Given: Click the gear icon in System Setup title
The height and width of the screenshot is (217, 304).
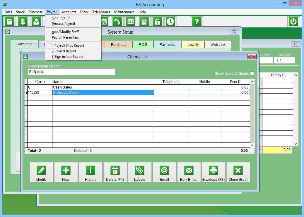Looking at the screenshot, I should click(8, 32).
